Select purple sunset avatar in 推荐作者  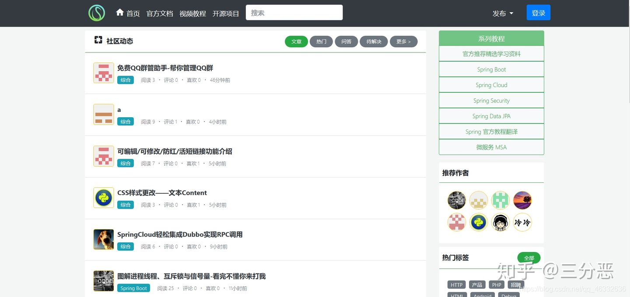pos(522,200)
